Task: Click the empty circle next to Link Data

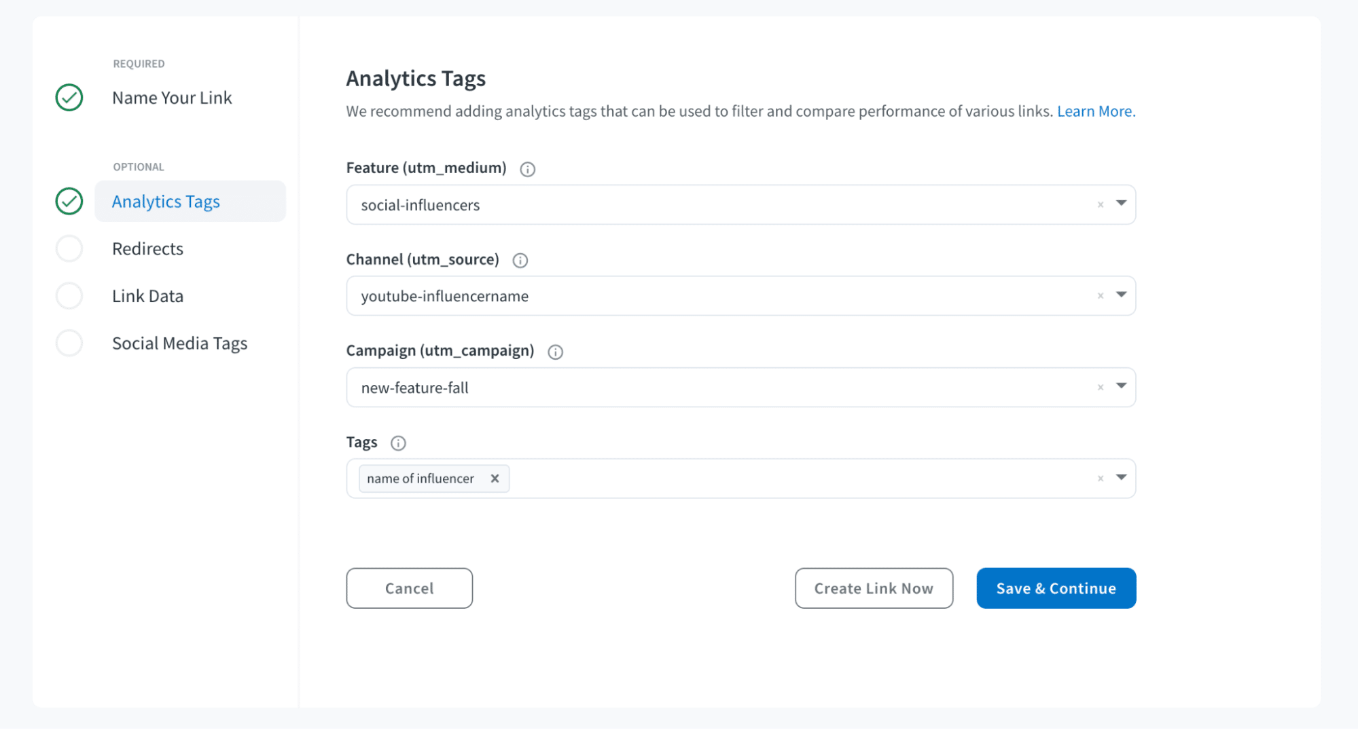Action: (x=69, y=295)
